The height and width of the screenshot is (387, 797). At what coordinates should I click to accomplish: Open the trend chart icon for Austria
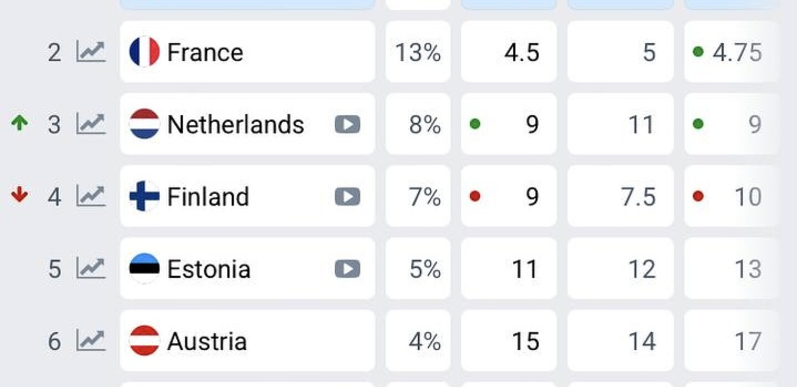point(91,341)
